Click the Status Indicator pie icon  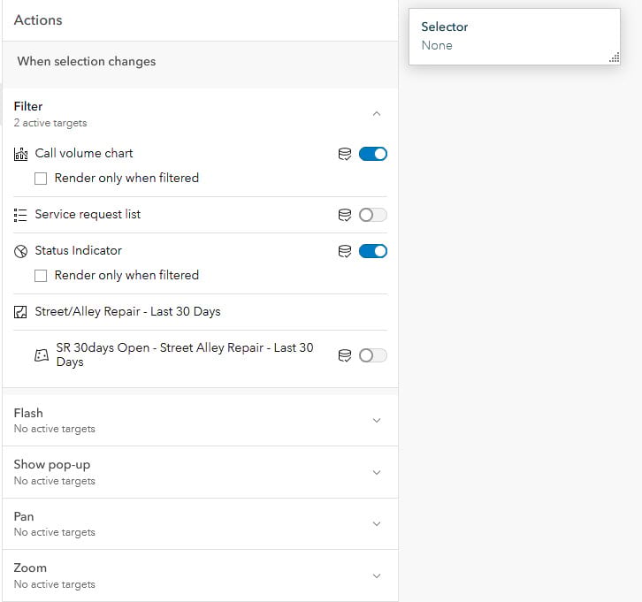[x=20, y=251]
